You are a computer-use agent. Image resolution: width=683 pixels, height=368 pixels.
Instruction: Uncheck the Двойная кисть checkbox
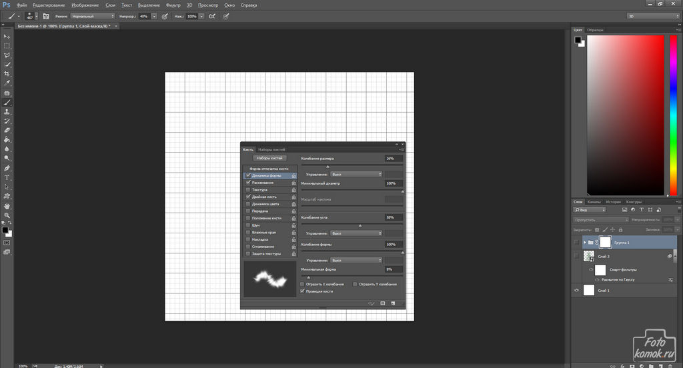tap(248, 197)
